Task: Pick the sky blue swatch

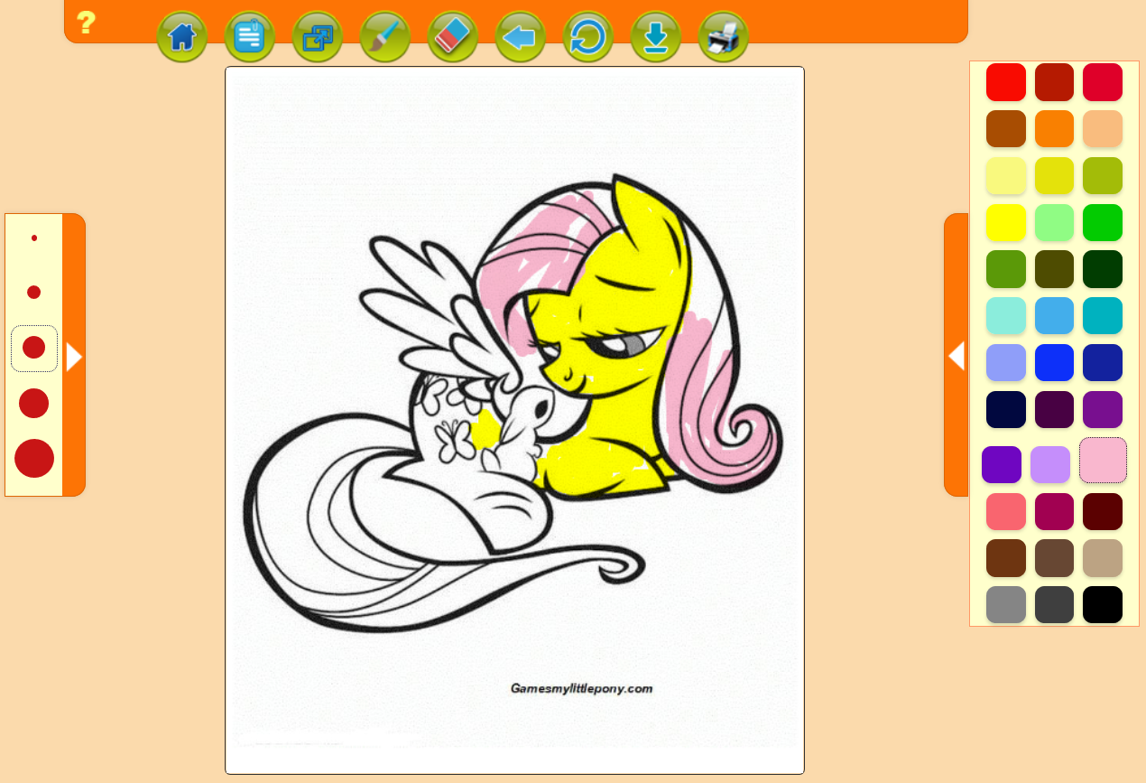Action: tap(1054, 316)
